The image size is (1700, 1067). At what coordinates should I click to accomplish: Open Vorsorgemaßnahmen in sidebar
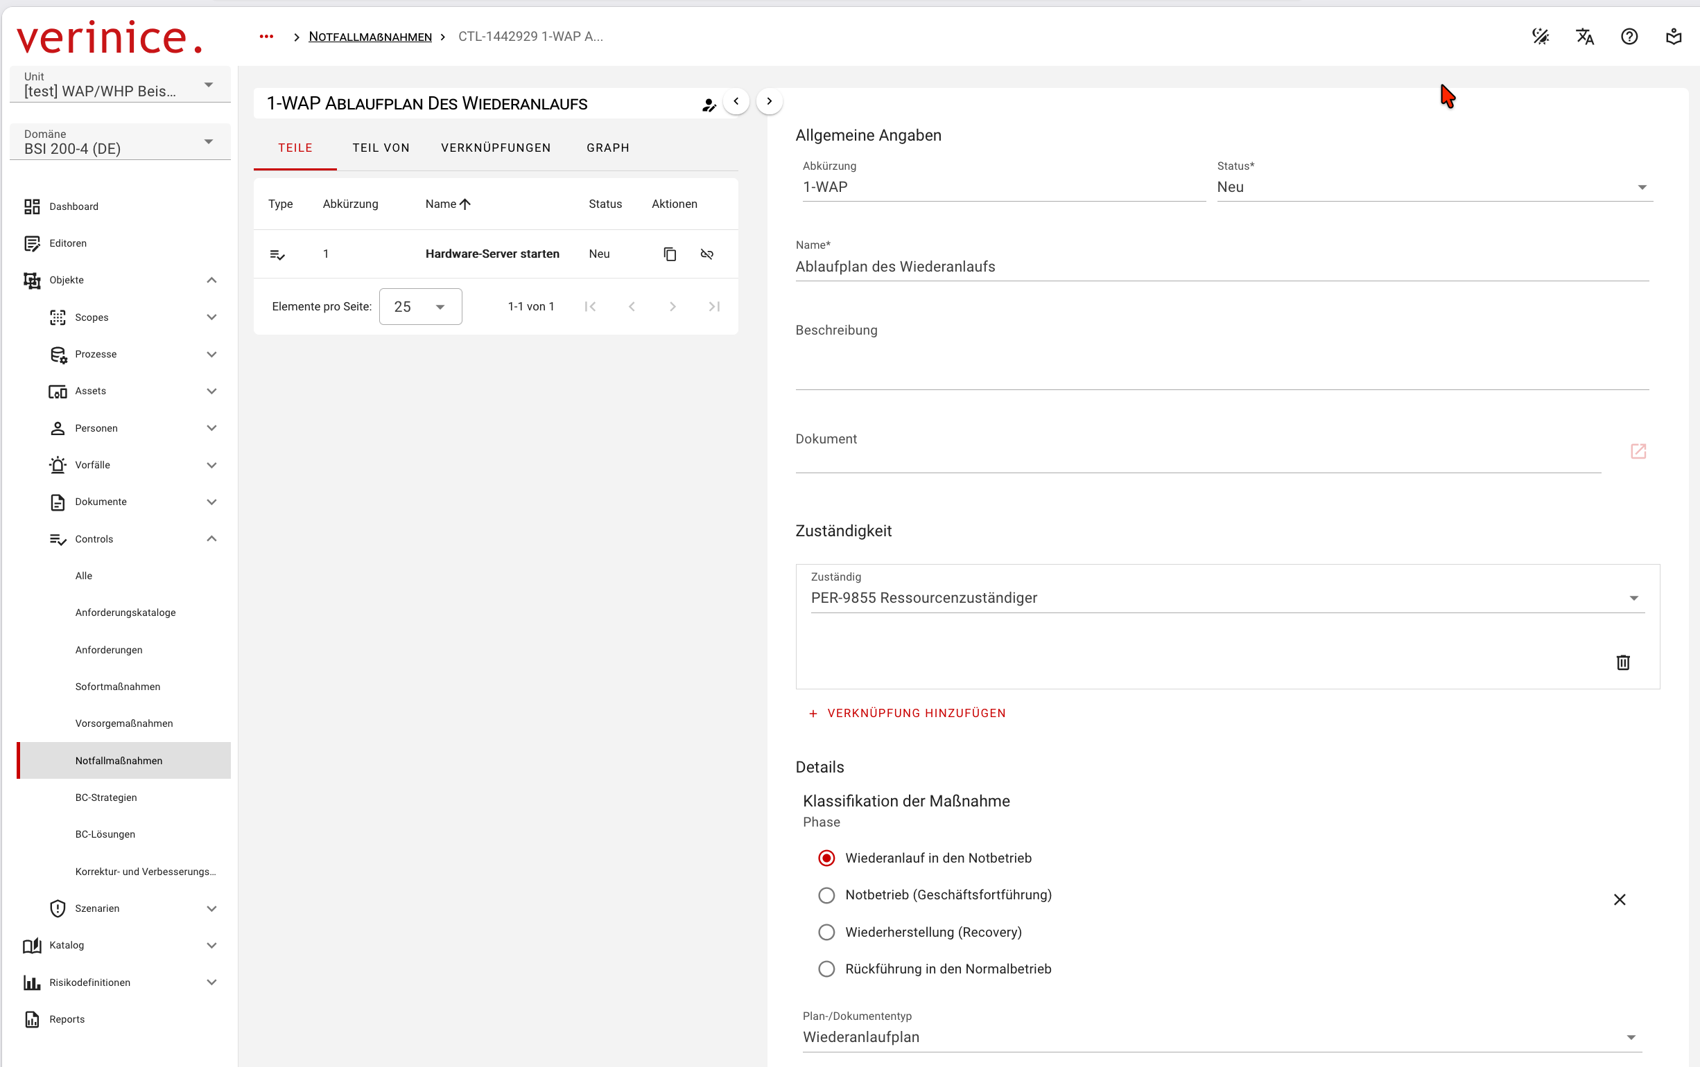124,723
